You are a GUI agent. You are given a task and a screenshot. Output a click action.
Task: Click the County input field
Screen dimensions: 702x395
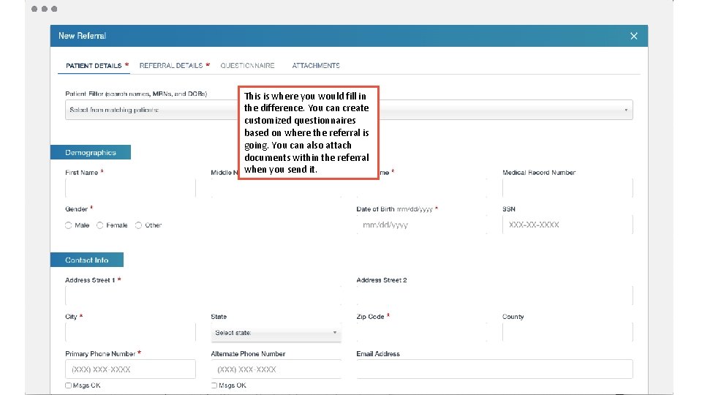coord(567,333)
